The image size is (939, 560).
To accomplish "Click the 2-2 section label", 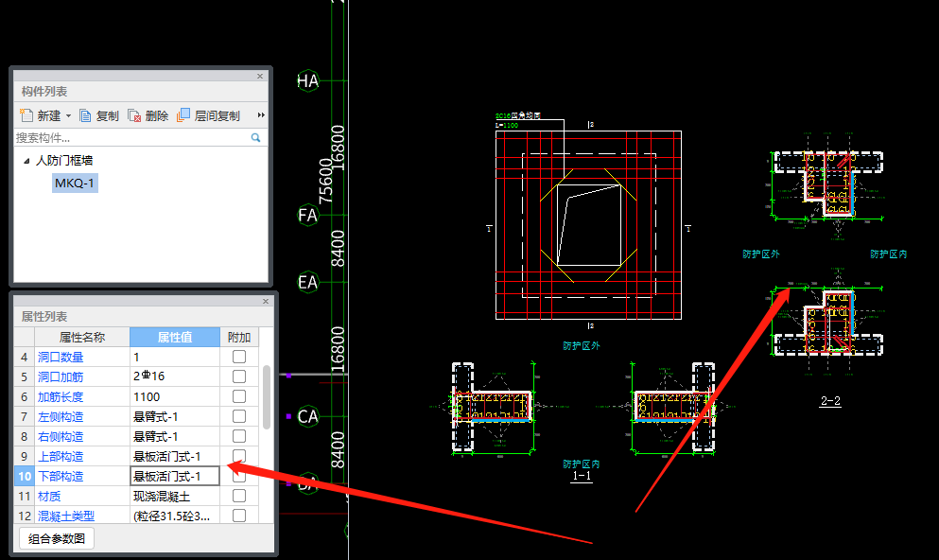I will click(830, 401).
